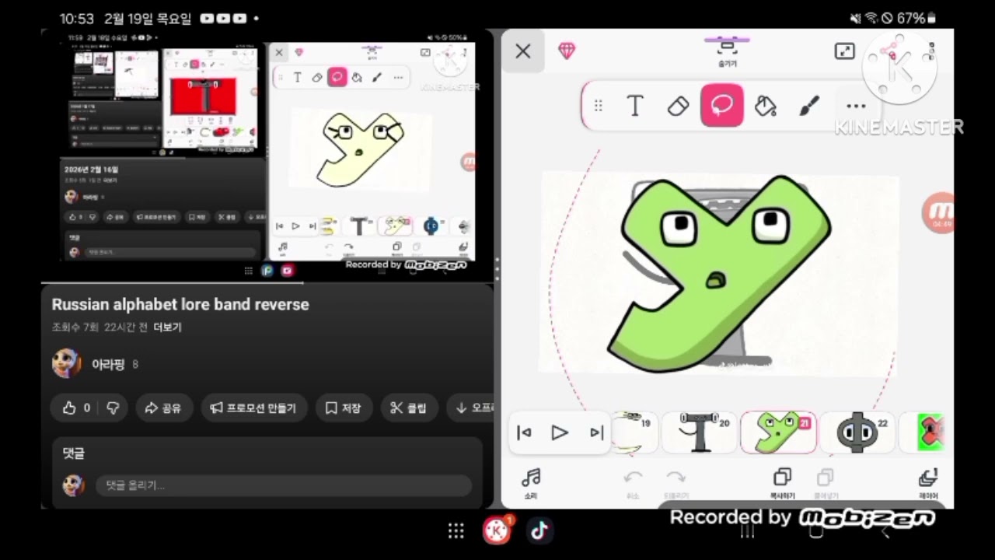Open the layers 레이어 icon

pyautogui.click(x=928, y=482)
